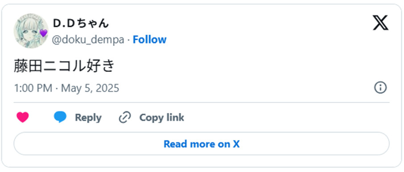Open the tweet text 藤田ニコル好き
404x172 pixels.
[x=64, y=66]
